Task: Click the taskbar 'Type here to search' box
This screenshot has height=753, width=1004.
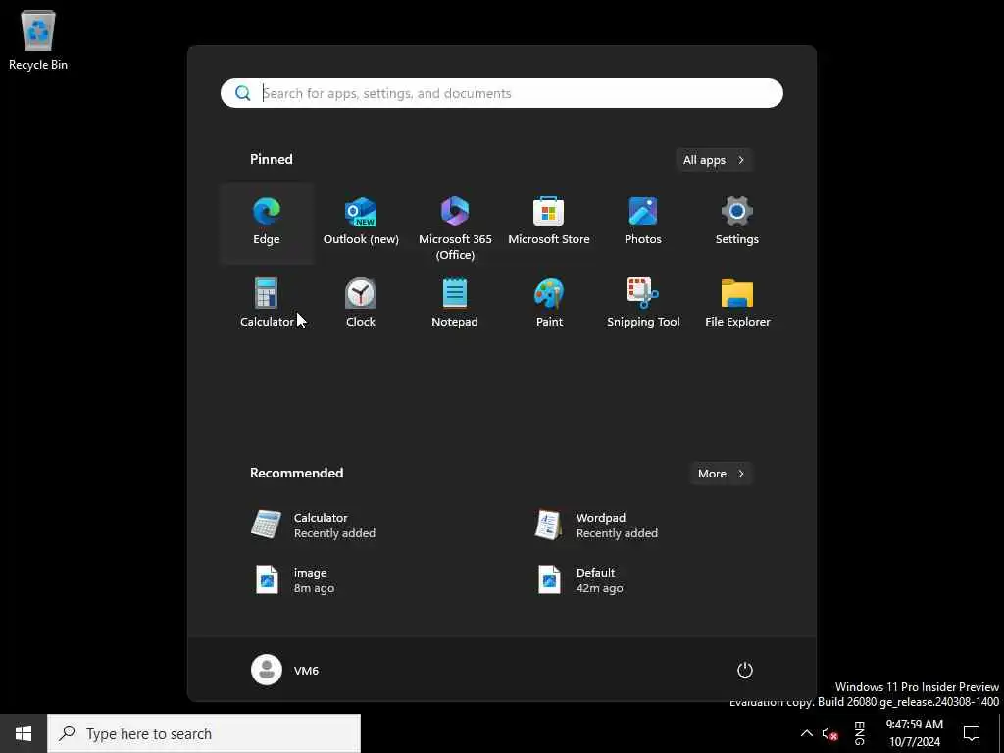Action: tap(204, 733)
